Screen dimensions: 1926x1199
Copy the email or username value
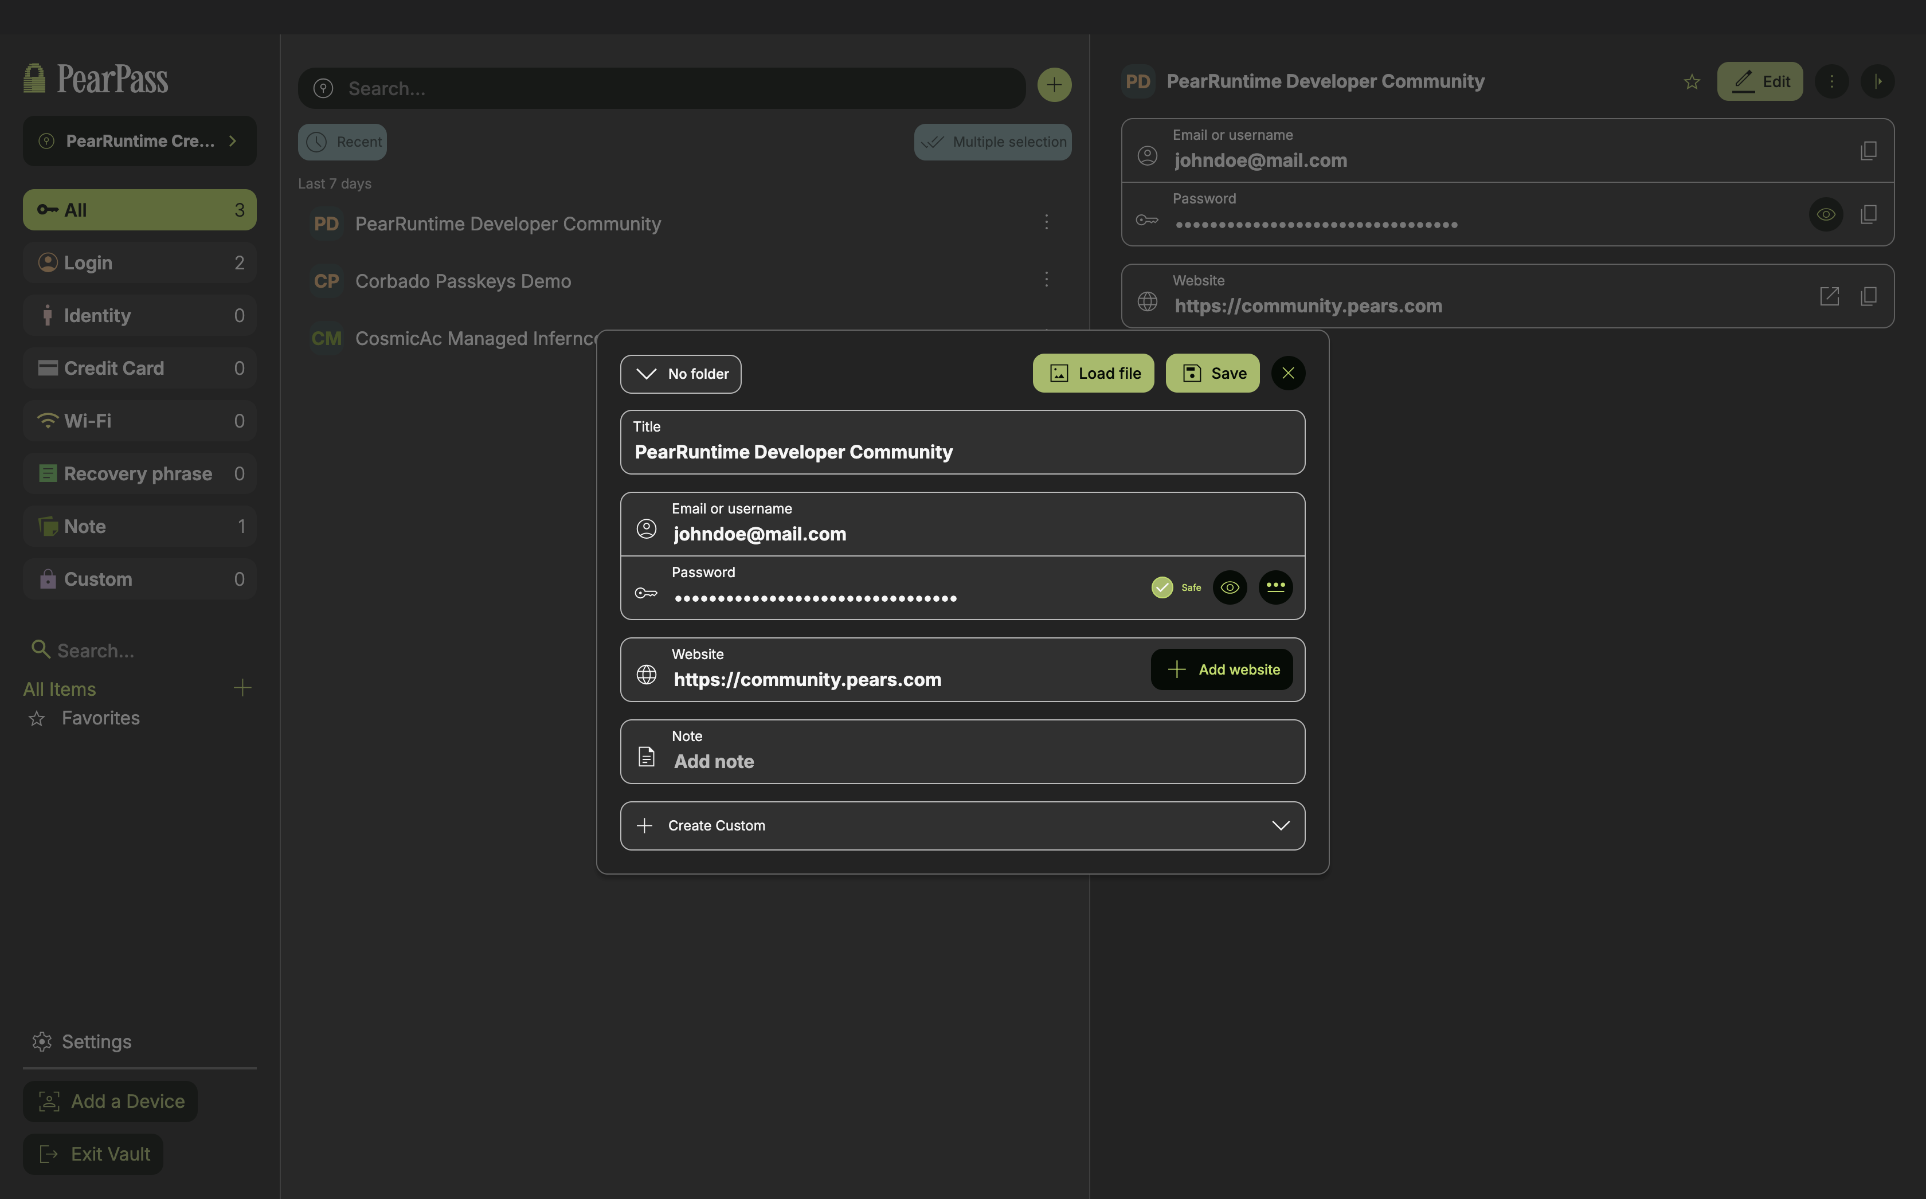point(1868,151)
